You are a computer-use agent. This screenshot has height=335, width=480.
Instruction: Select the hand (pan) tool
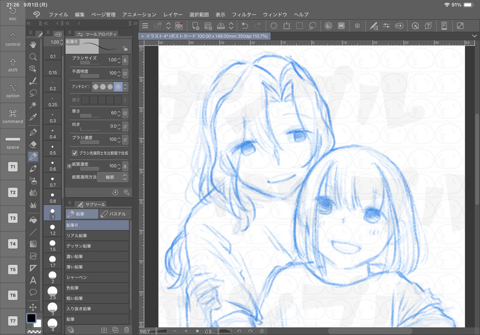[33, 44]
